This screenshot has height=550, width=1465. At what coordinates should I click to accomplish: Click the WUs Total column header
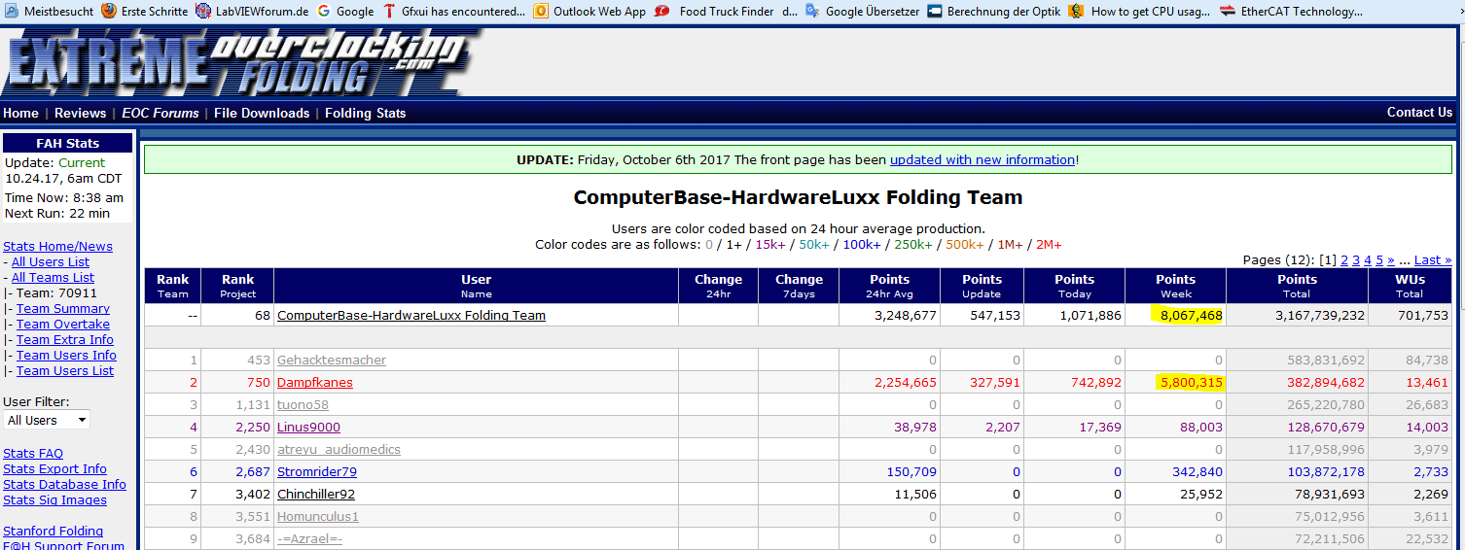point(1409,286)
